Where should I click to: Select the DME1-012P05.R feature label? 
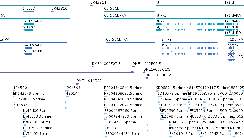pos(147,63)
